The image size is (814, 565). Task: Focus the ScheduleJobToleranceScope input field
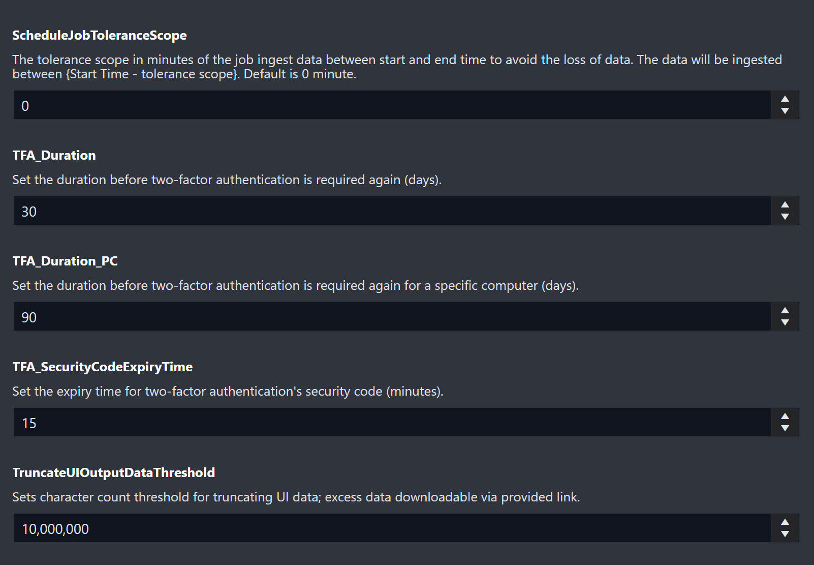click(x=391, y=105)
